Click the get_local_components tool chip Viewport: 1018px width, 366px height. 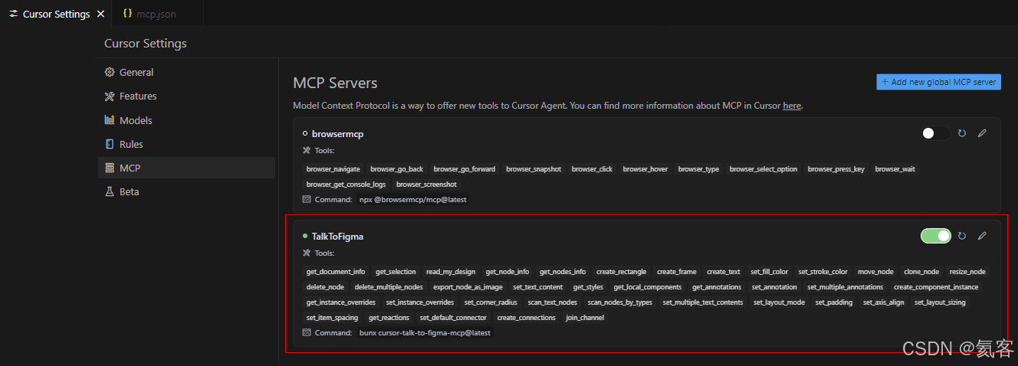point(648,287)
